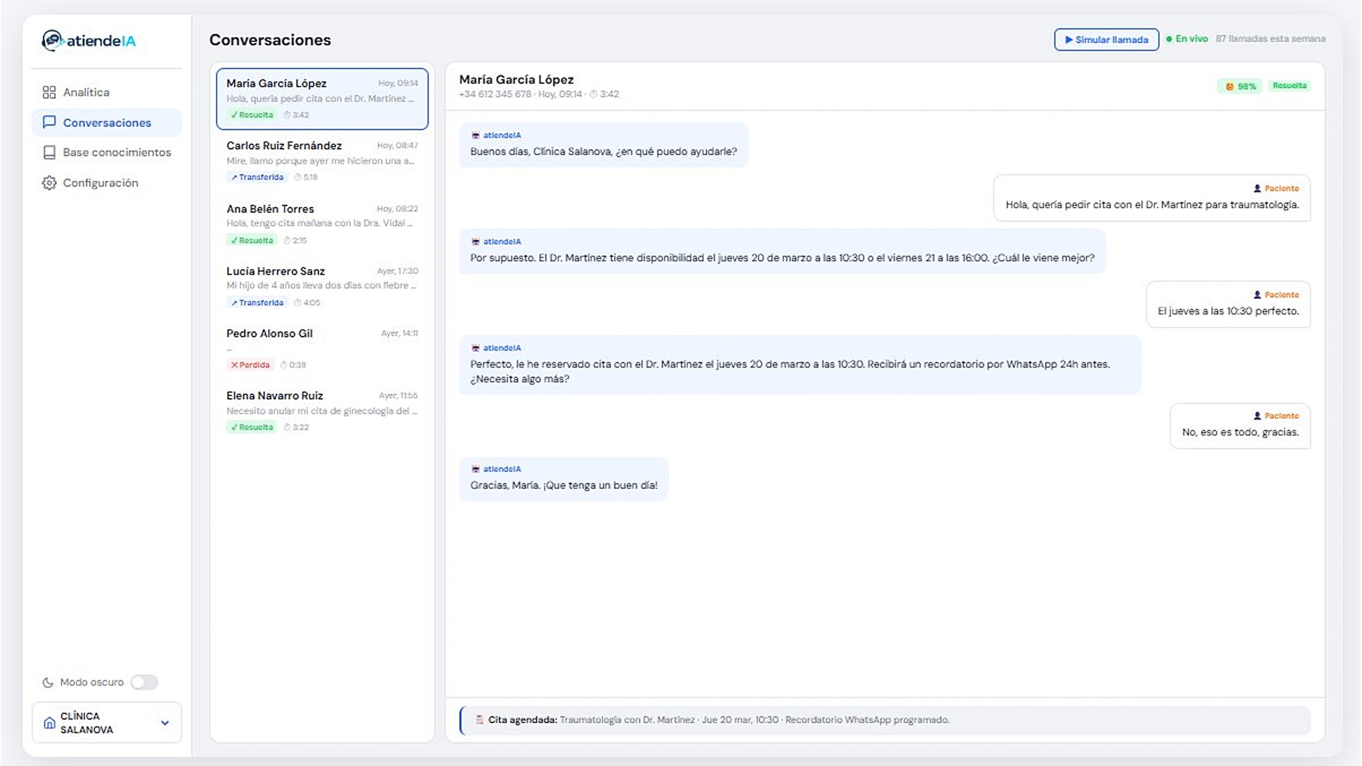Viewport: 1362px width, 766px height.
Task: Select Lucía Herrero Sanz conversation
Action: click(x=322, y=285)
